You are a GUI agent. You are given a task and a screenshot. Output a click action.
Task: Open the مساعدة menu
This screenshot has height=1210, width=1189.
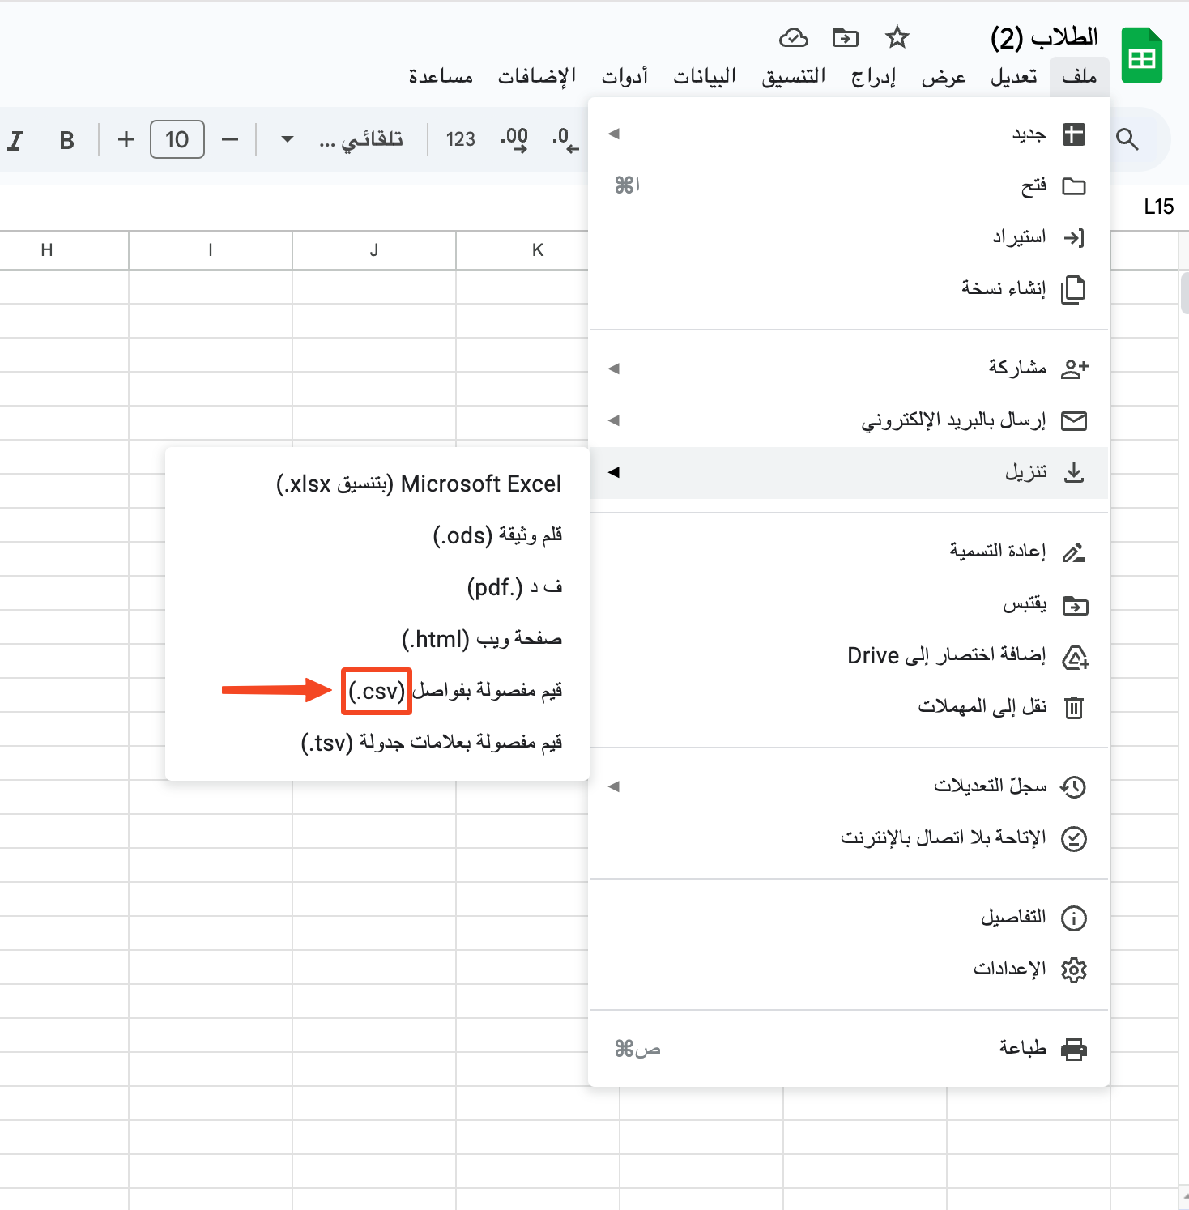click(x=441, y=76)
